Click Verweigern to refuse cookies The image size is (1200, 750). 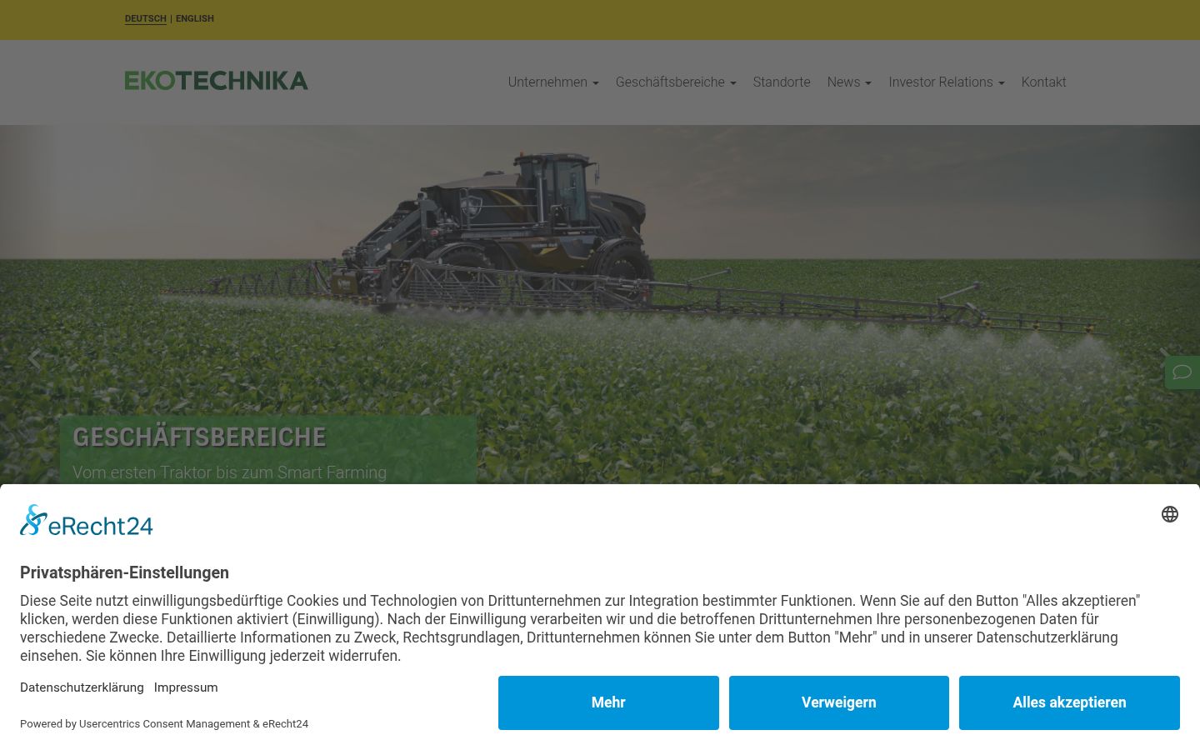[839, 702]
